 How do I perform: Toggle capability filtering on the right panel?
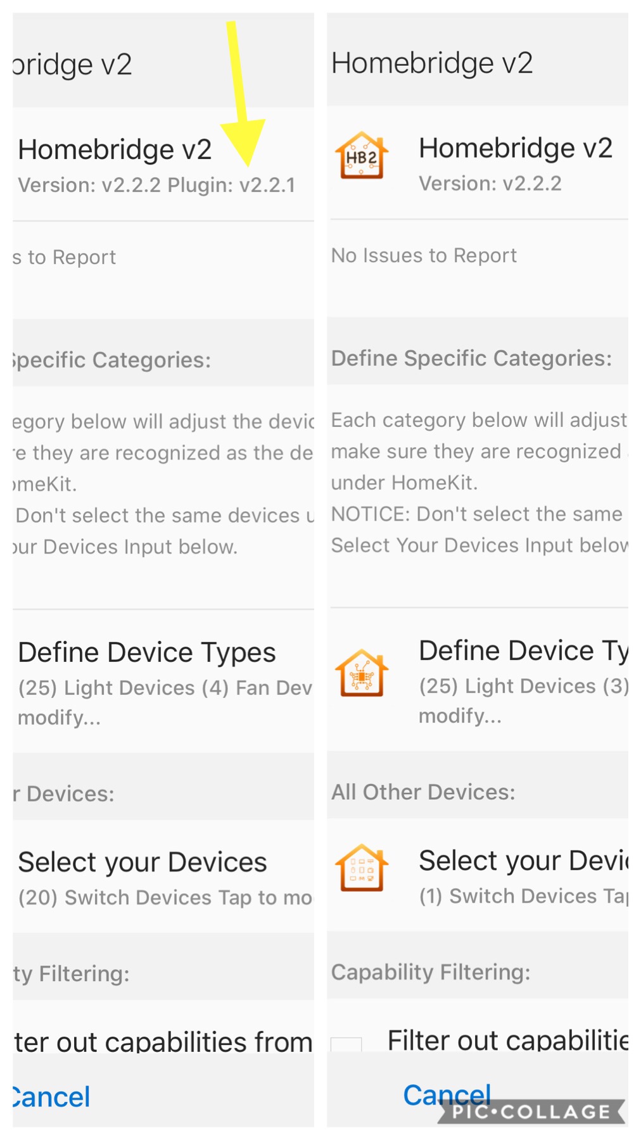348,1043
